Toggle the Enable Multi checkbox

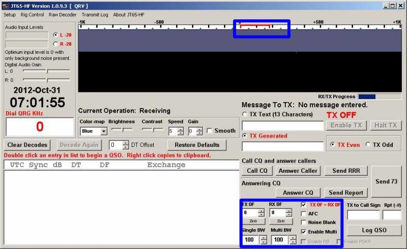pyautogui.click(x=303, y=232)
